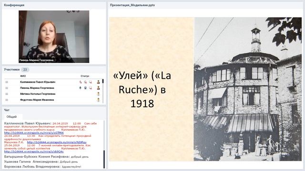Tick the checkbox beside Пивень Марина Георгиевна

(7, 88)
